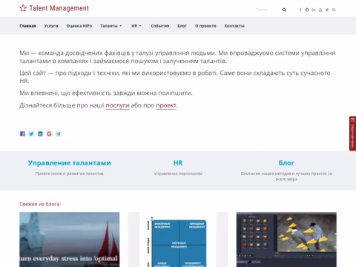Image resolution: width=356 pixels, height=267 pixels.
Task: Click the Свежее из блога heading
Action: 40,204
